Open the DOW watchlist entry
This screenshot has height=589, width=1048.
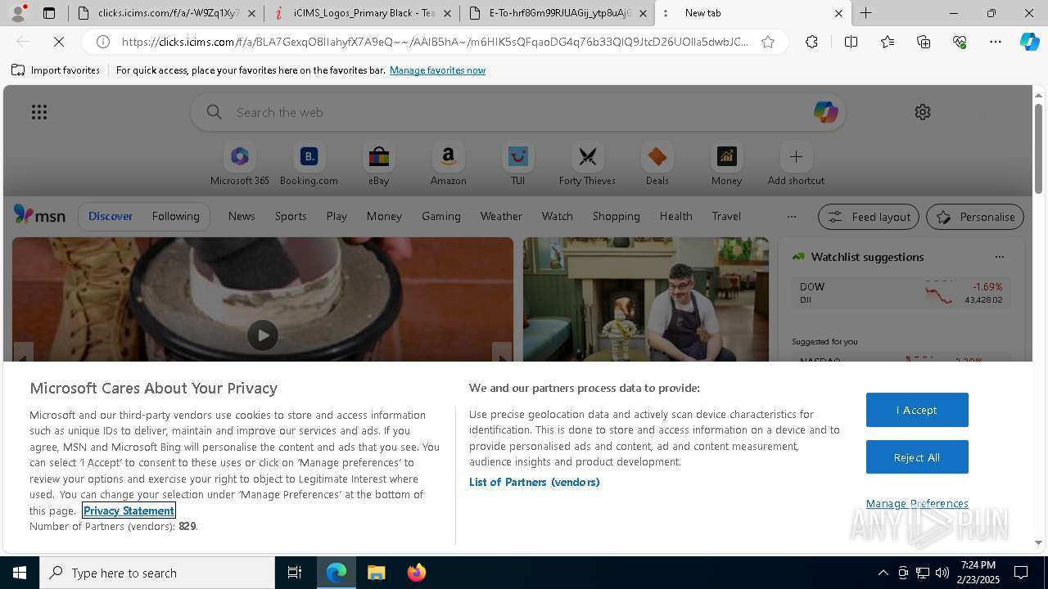(901, 293)
